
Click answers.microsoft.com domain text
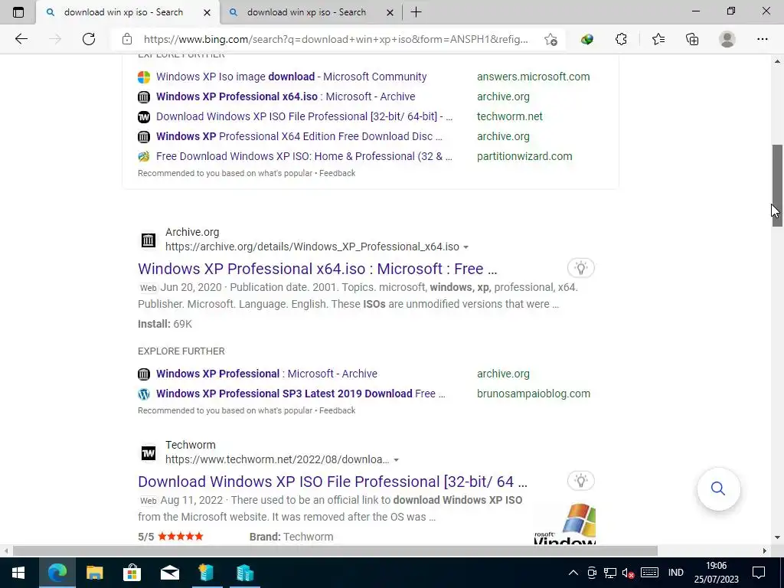click(533, 77)
